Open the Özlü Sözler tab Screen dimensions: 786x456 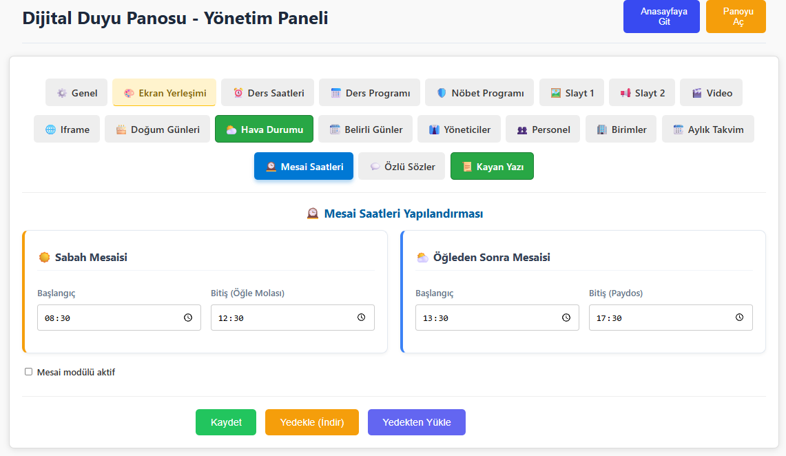click(402, 166)
